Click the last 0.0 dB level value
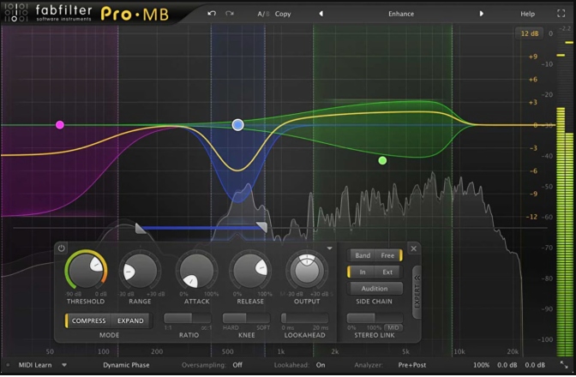Screen dimensions: 576x377 coord(535,365)
